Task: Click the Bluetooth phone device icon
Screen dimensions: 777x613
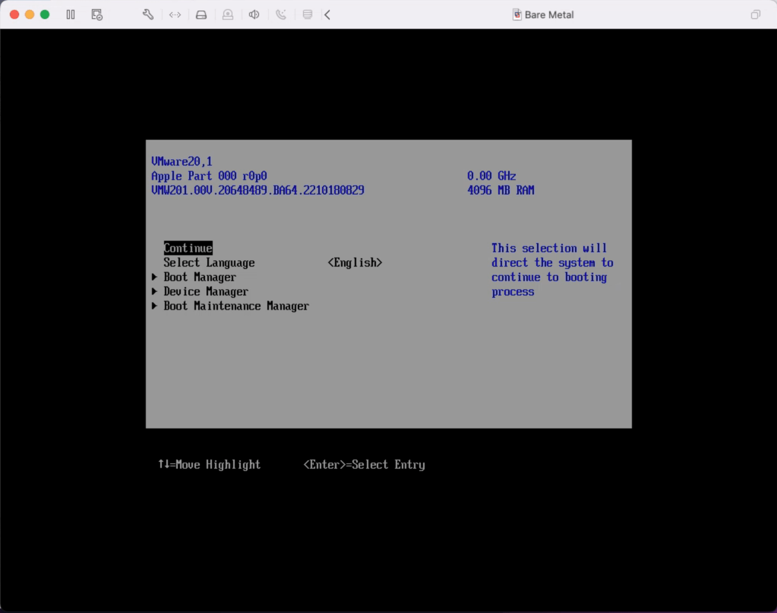Action: [x=281, y=15]
